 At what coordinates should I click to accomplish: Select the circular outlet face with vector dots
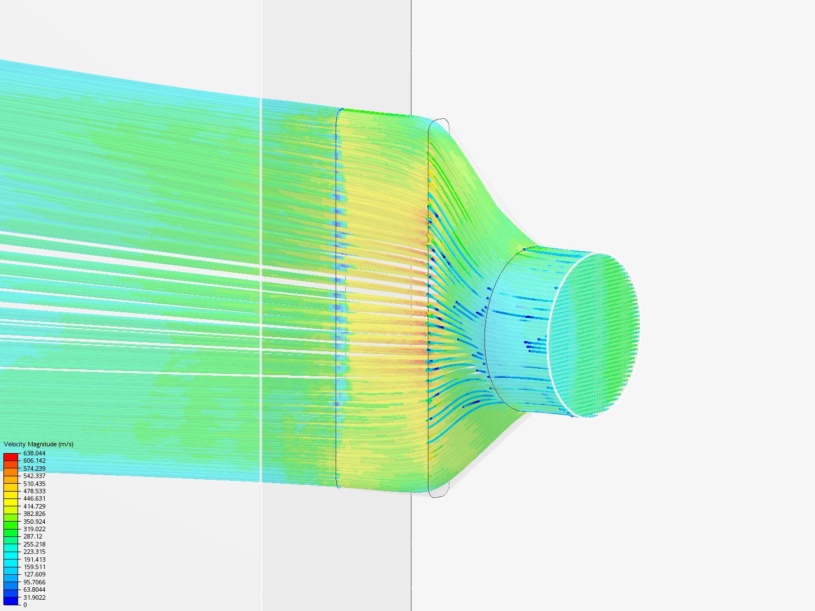(x=593, y=334)
